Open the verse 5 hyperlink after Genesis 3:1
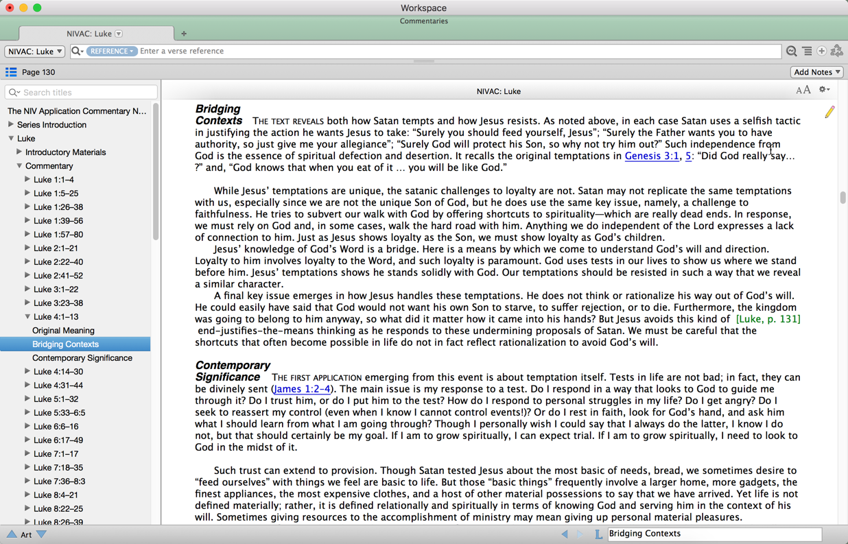Screen dimensions: 848x544 click(688, 156)
